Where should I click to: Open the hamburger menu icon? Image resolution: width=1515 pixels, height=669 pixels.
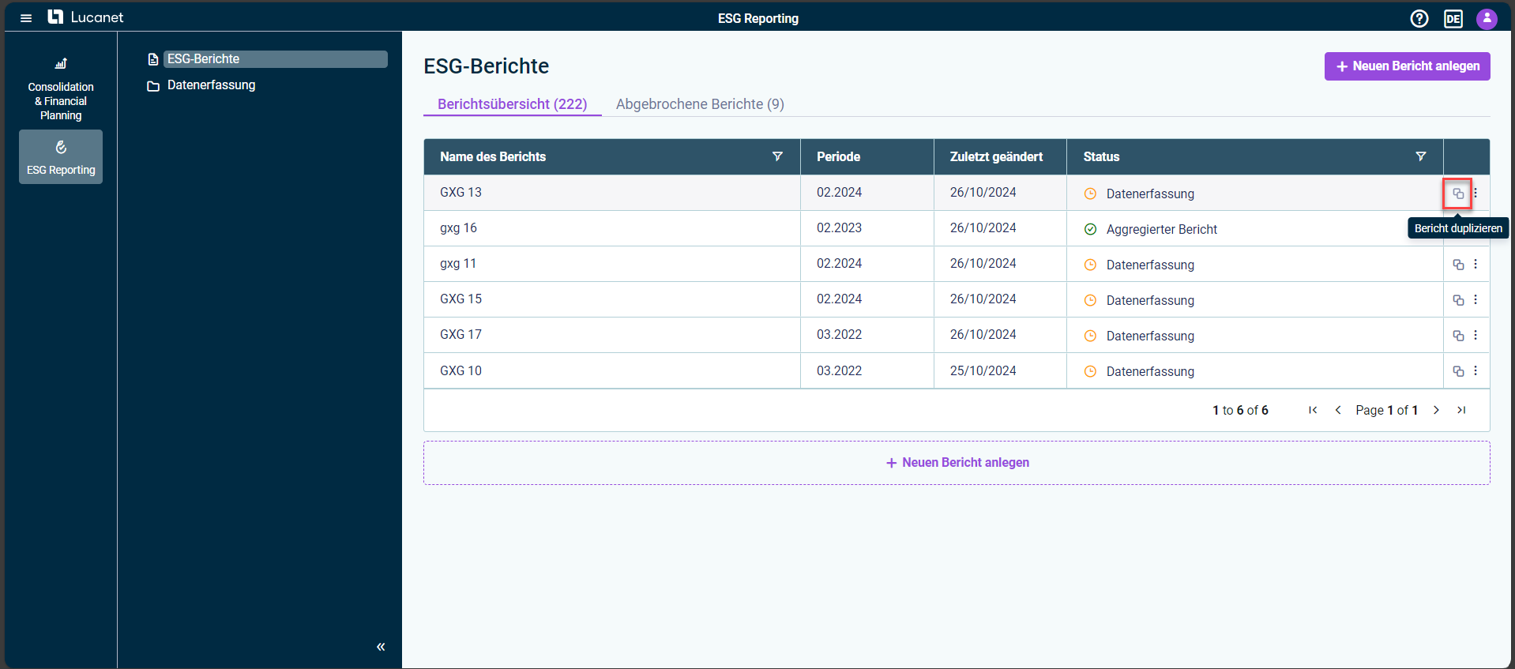tap(26, 17)
